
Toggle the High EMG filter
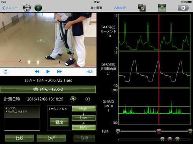84,109
